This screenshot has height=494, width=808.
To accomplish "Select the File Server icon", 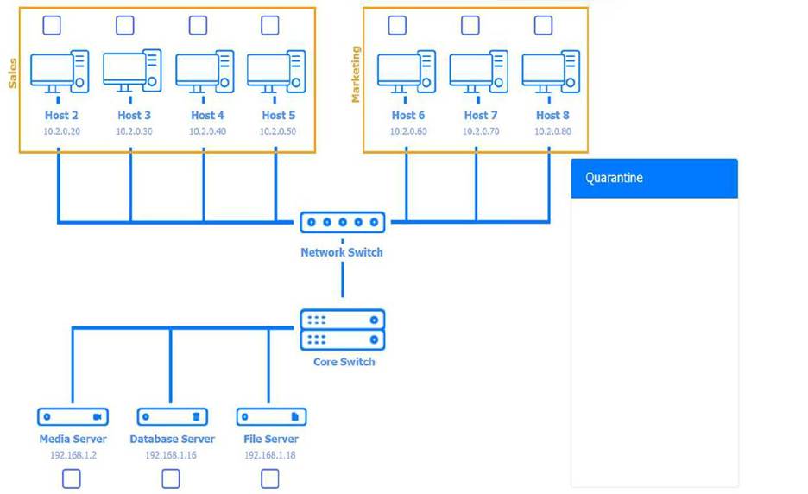I will pos(270,417).
